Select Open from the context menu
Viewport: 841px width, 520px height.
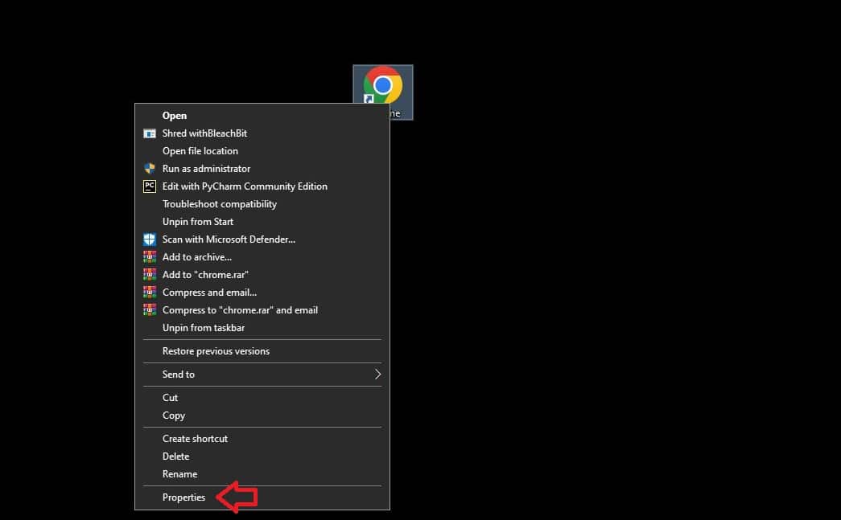coord(175,116)
